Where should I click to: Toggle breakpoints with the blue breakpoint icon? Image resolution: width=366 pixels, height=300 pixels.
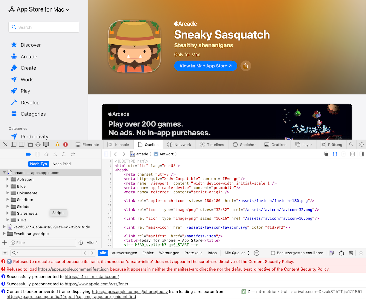[x=28, y=154]
